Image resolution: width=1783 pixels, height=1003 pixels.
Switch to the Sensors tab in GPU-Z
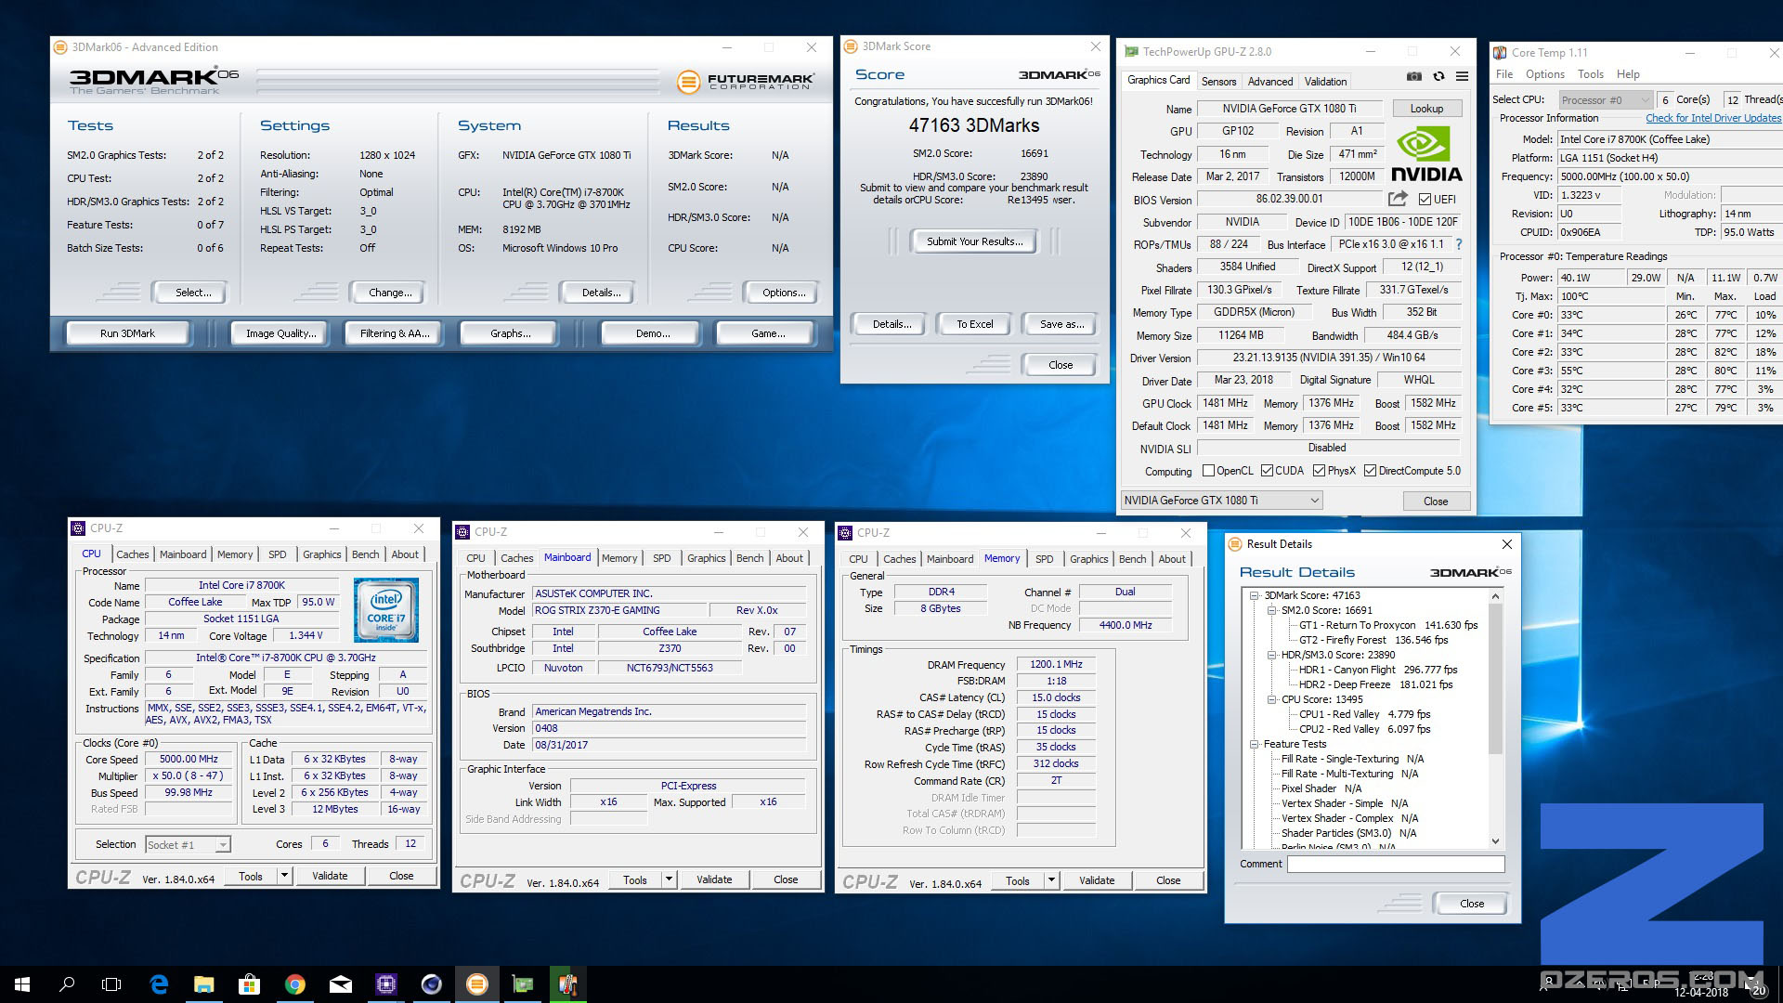tap(1218, 82)
